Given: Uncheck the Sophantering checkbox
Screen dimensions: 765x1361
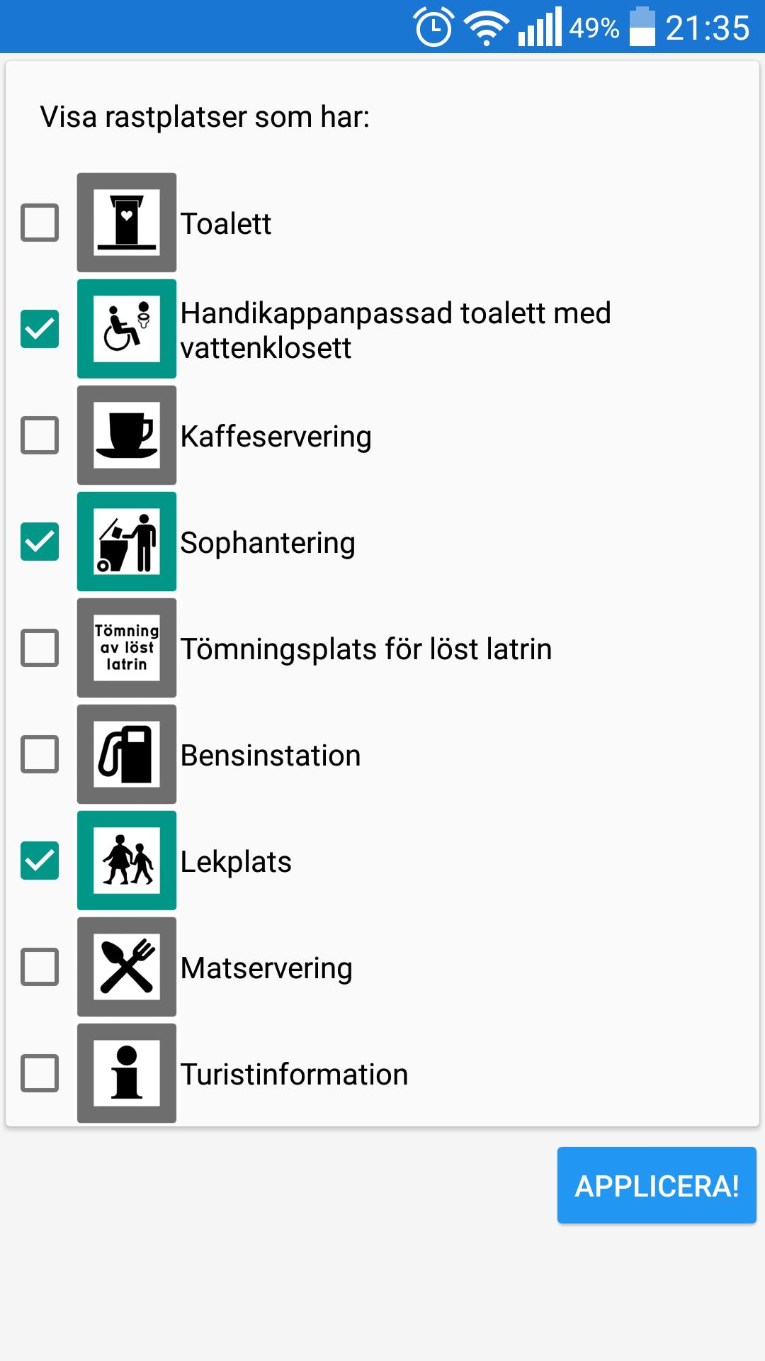Looking at the screenshot, I should point(40,542).
